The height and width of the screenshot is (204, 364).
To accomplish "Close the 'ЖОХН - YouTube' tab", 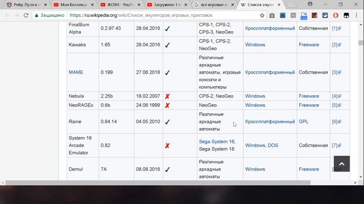I will coord(139,5).
